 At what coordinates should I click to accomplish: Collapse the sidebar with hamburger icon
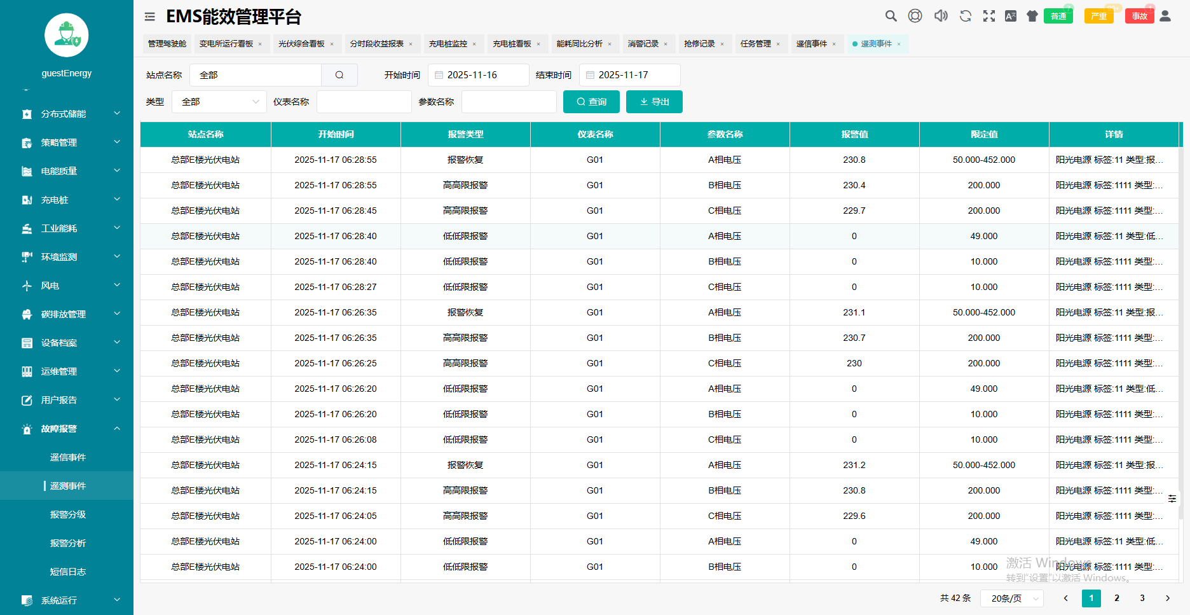click(150, 17)
